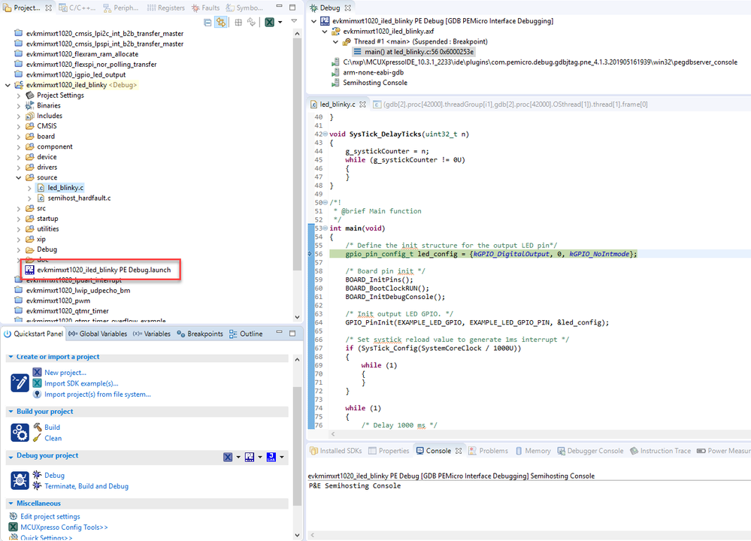Click J-Link debug icon in Quickstart
Image resolution: width=751 pixels, height=541 pixels.
(271, 457)
